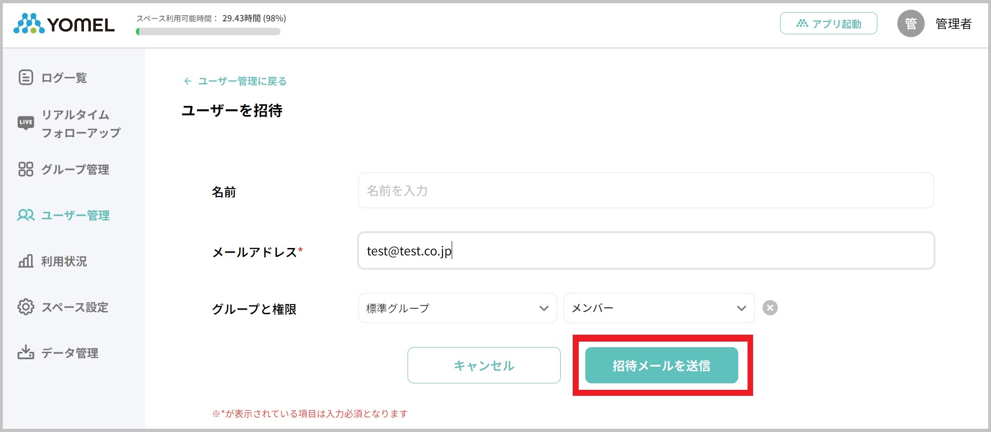Click the space usage progress bar
This screenshot has width=991, height=432.
click(x=209, y=31)
